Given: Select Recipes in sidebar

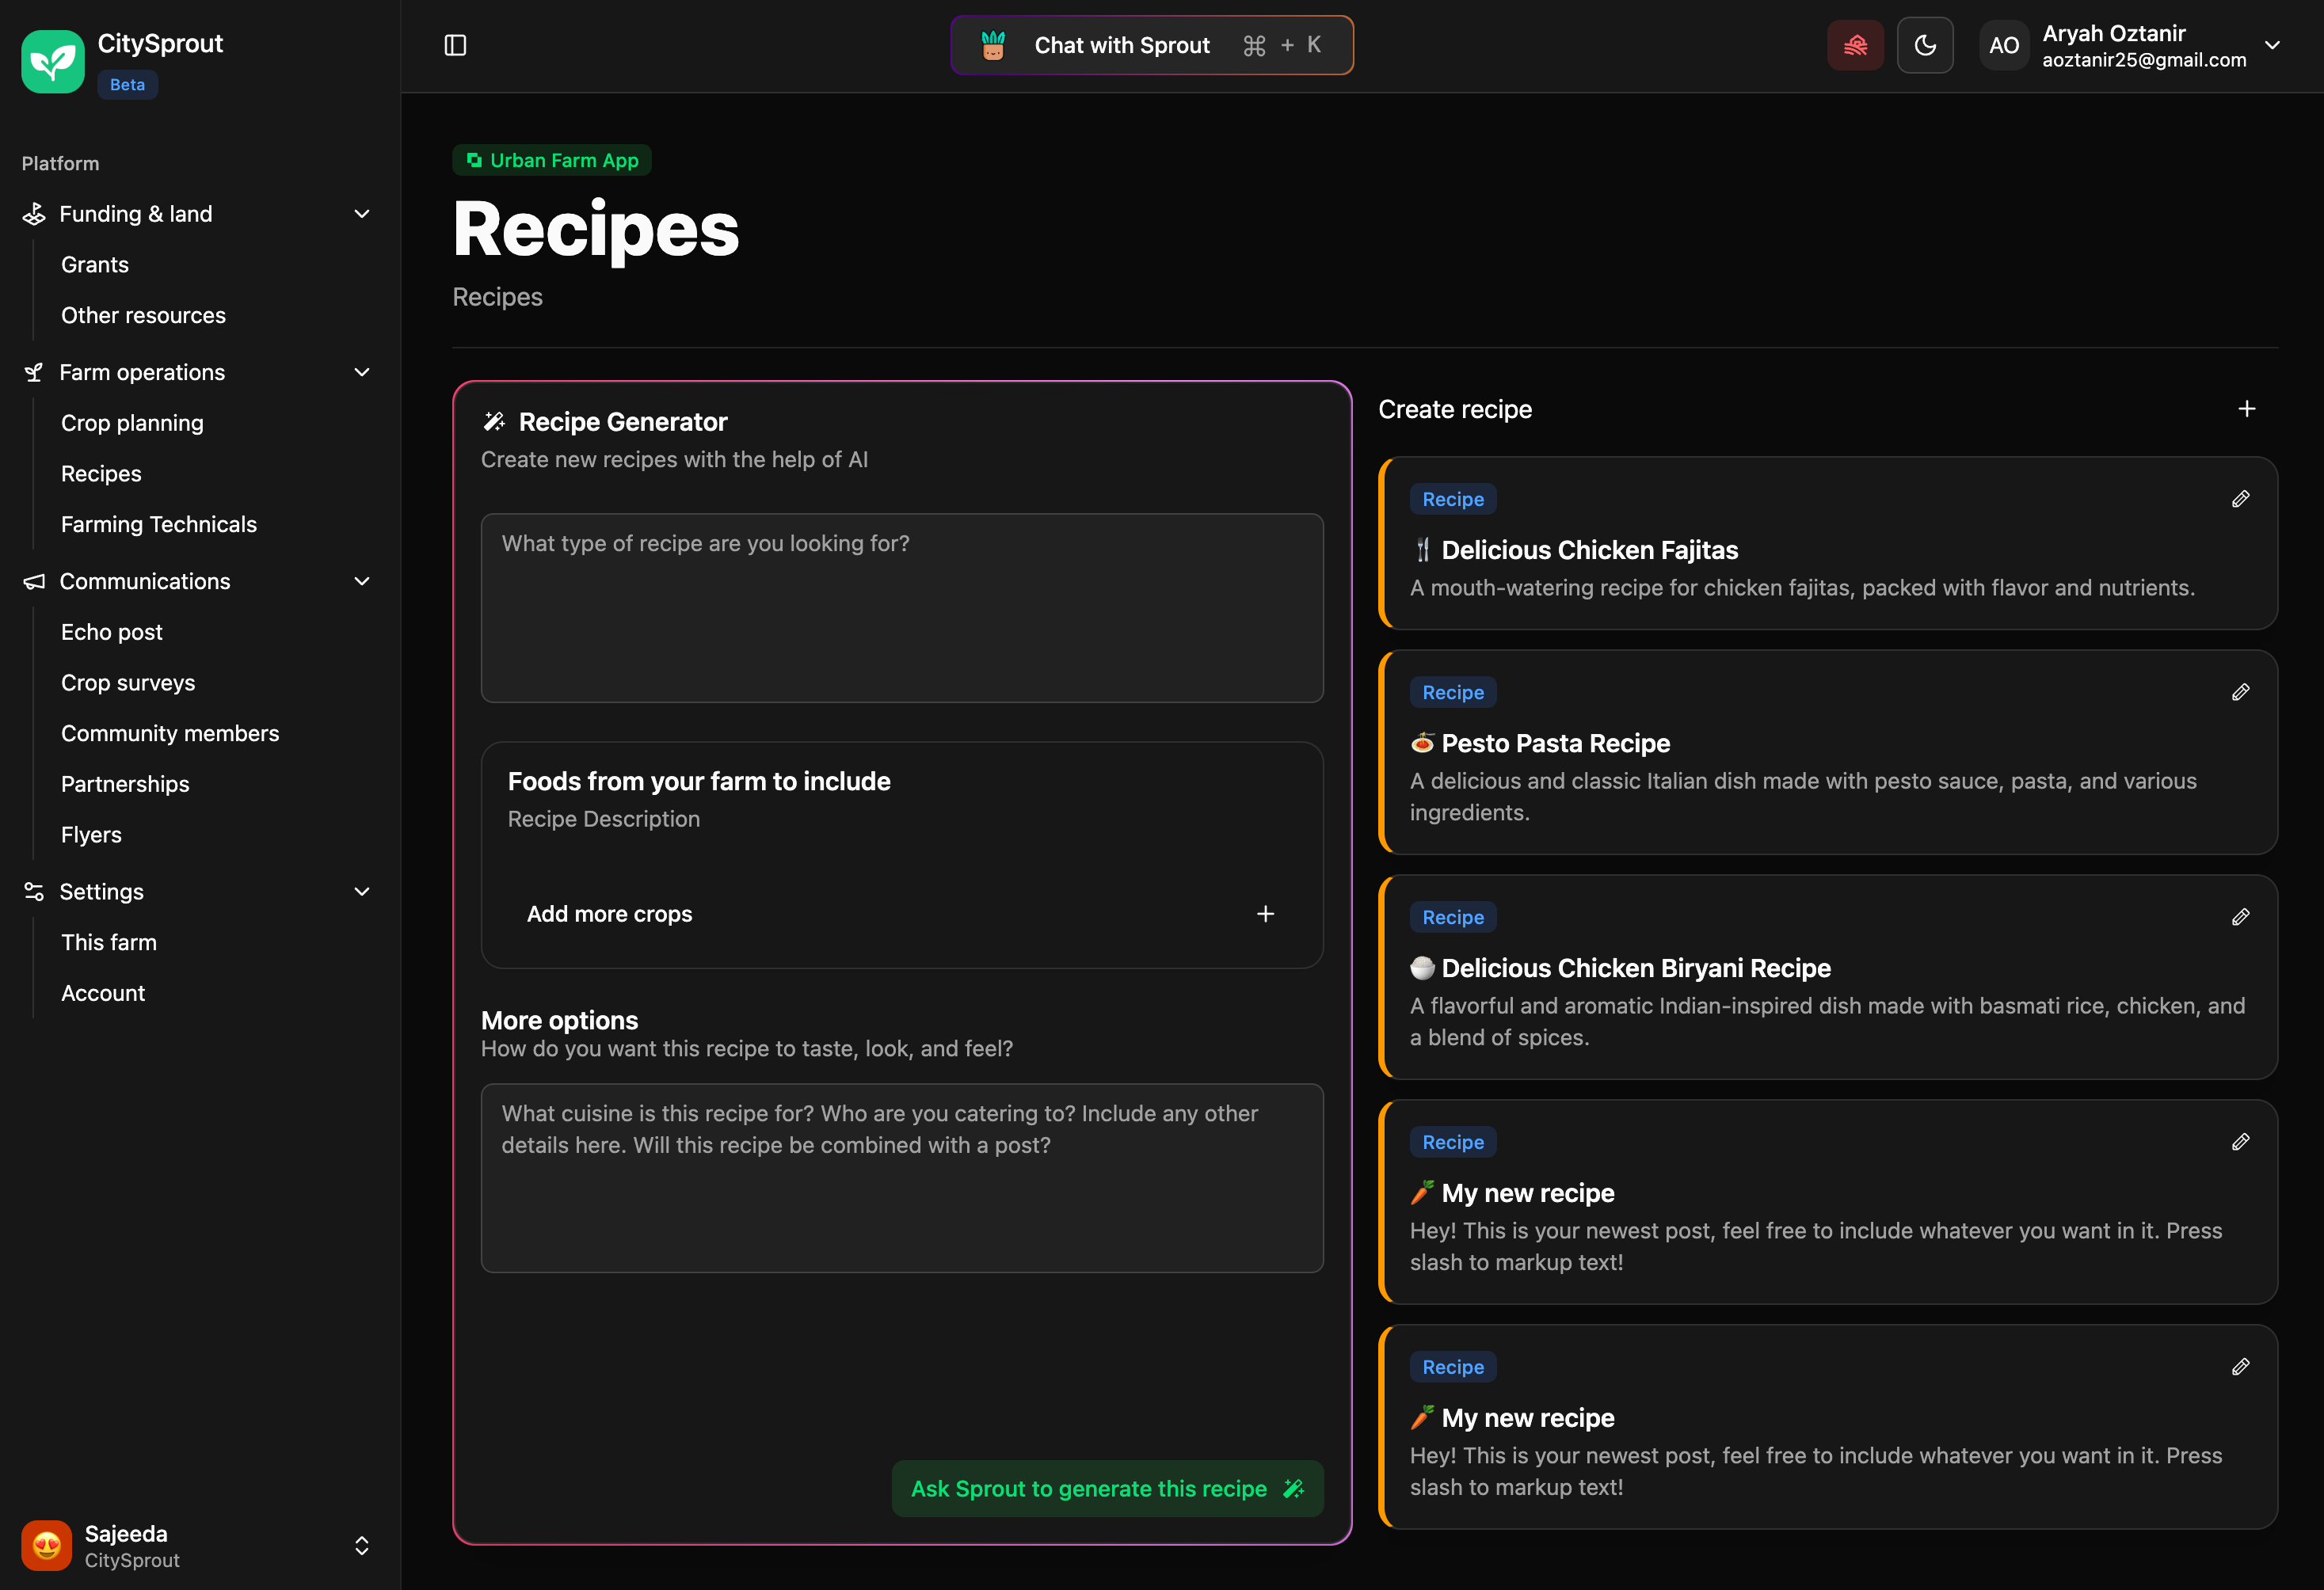Looking at the screenshot, I should click(x=101, y=474).
